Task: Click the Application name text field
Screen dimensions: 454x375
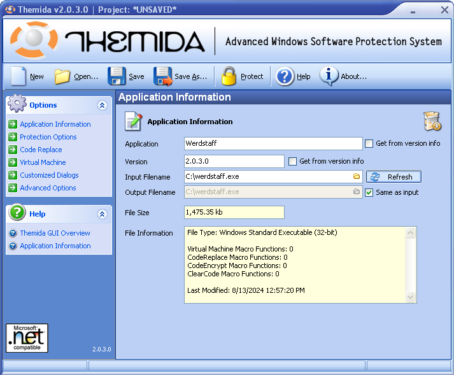Action: [273, 144]
